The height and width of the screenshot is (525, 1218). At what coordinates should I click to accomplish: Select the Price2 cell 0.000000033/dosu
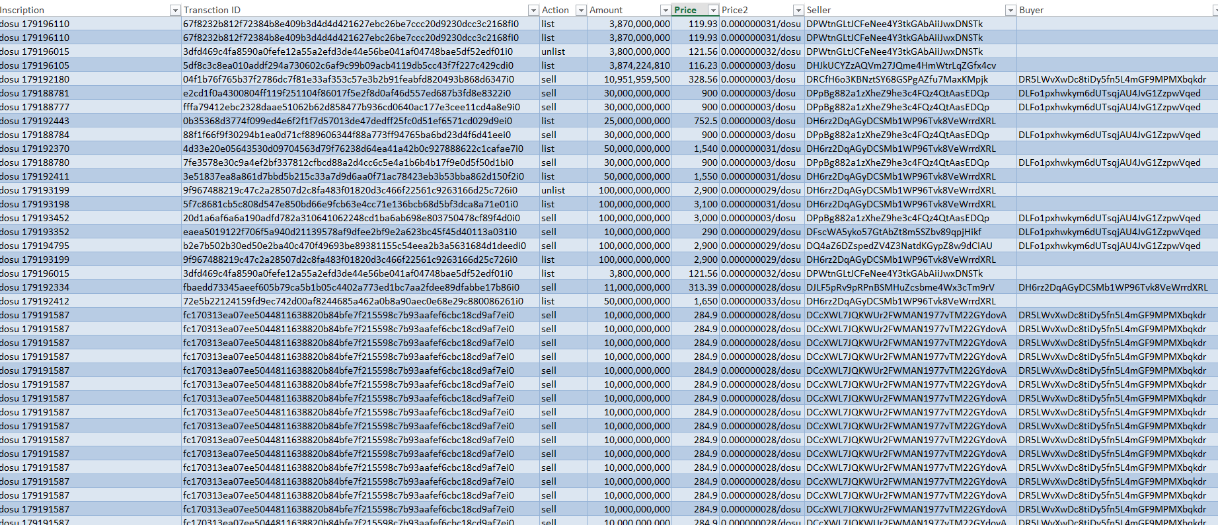(762, 301)
